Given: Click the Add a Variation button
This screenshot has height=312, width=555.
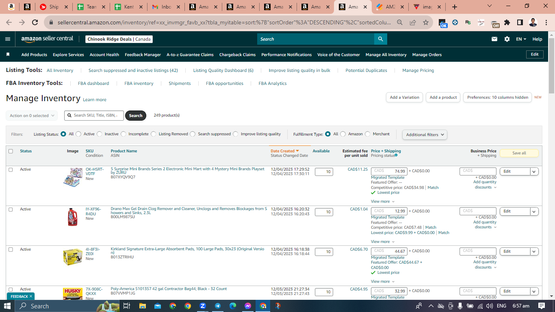Looking at the screenshot, I should (x=404, y=97).
